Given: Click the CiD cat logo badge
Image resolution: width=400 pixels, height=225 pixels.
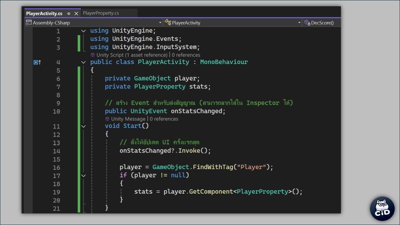Looking at the screenshot, I should 382,209.
